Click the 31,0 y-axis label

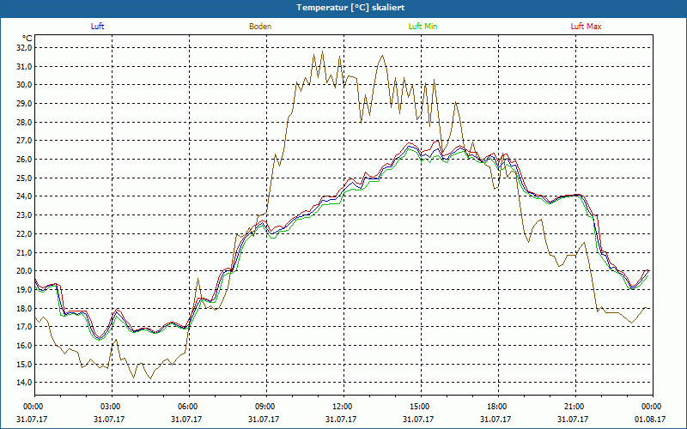click(x=24, y=67)
